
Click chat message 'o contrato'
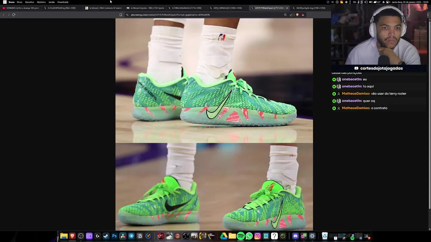(x=379, y=108)
